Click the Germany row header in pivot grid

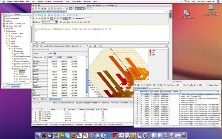tap(40, 61)
